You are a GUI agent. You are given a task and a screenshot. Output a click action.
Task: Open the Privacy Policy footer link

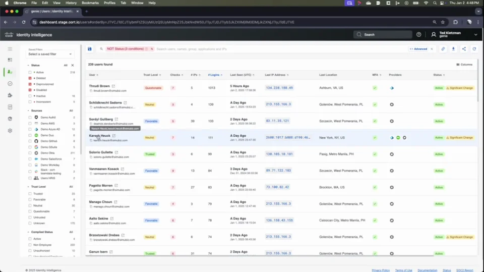tap(381, 270)
